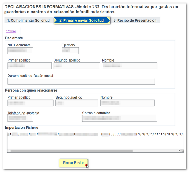Screen dimensions: 189x172
Task: Click the scroll-right arrow of the file area
Action: tap(179, 151)
